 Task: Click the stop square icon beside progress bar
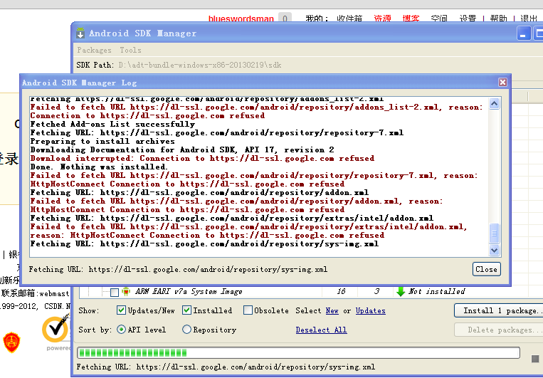(x=535, y=359)
